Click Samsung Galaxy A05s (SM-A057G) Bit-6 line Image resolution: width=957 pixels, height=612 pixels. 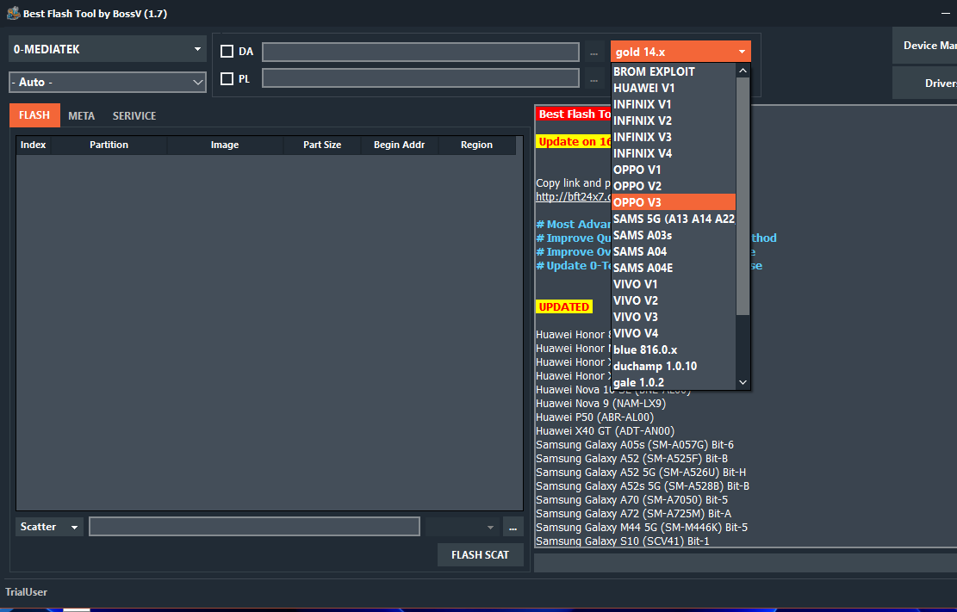[x=635, y=445]
